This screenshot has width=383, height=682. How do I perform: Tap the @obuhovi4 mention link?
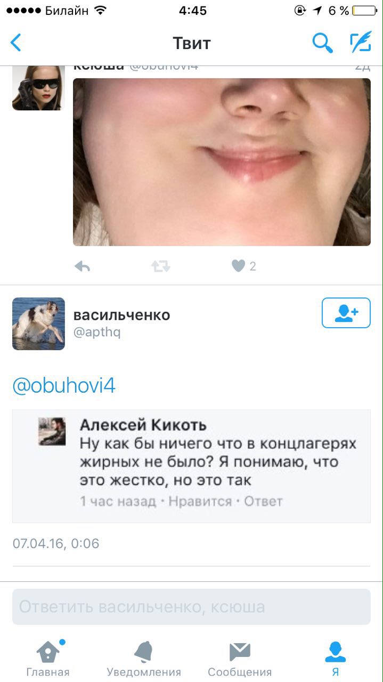64,386
